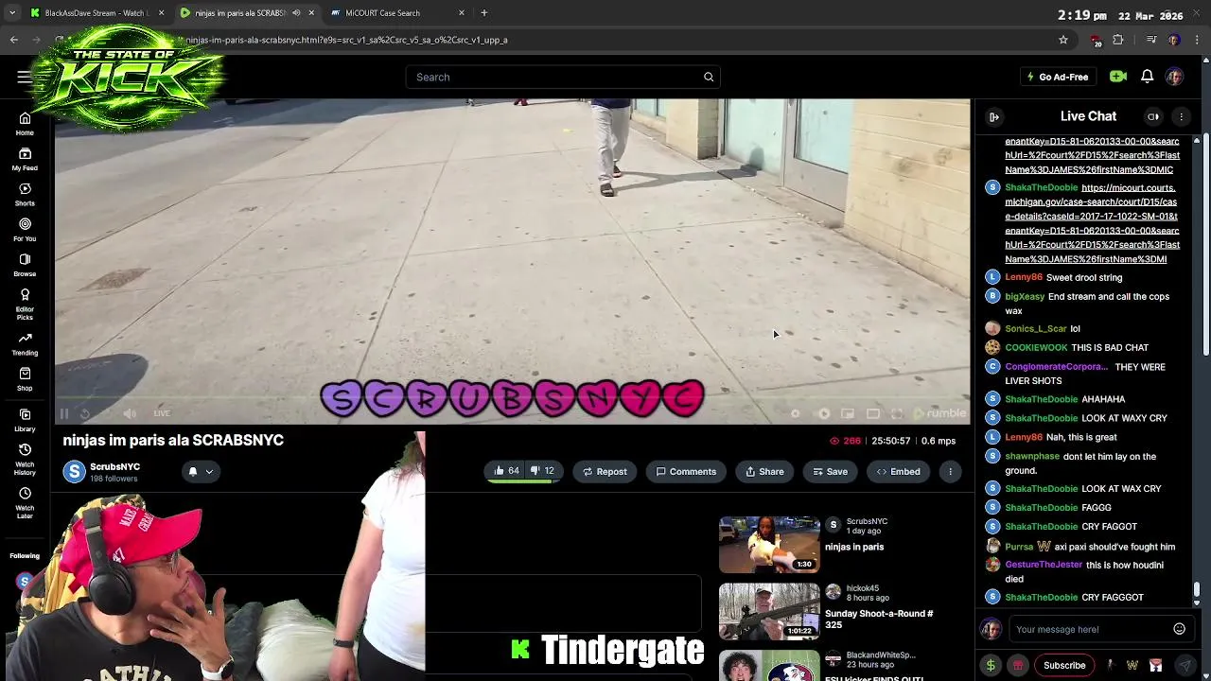This screenshot has height=681, width=1211.
Task: Open Shorts in sidebar
Action: click(x=25, y=194)
